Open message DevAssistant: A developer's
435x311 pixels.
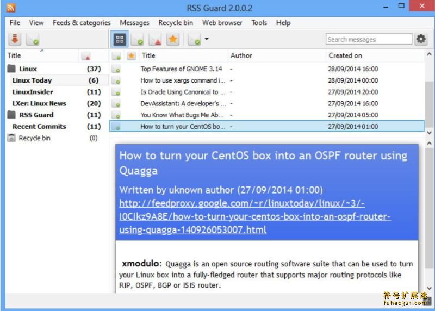[x=183, y=103]
